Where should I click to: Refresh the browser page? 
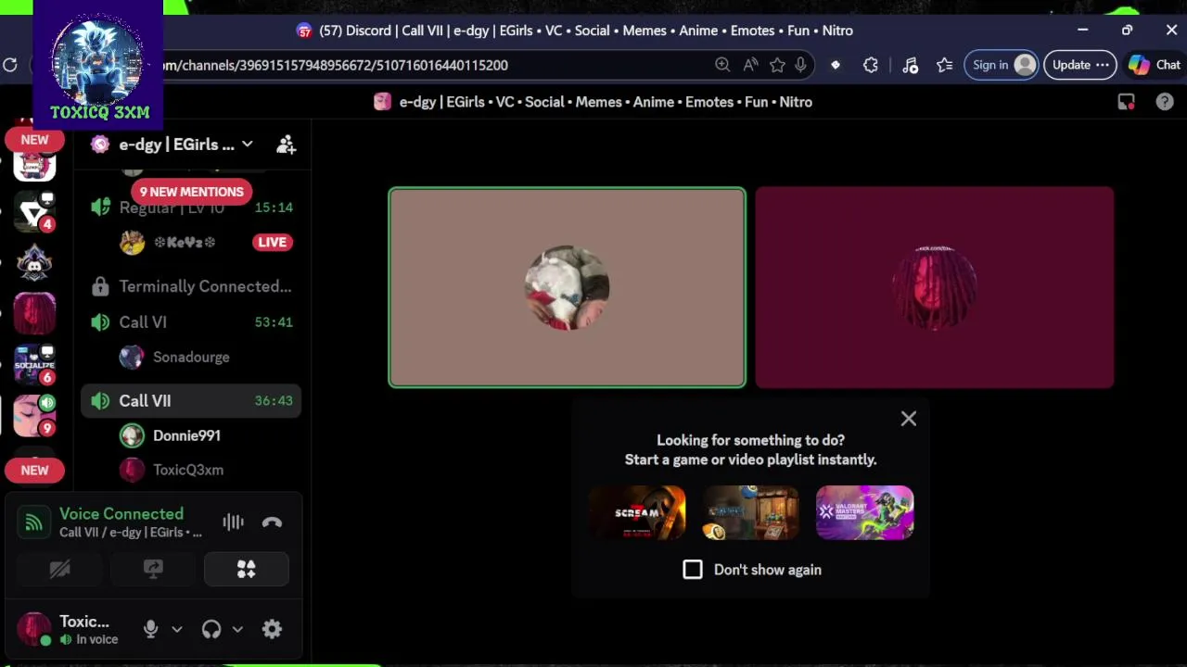10,65
